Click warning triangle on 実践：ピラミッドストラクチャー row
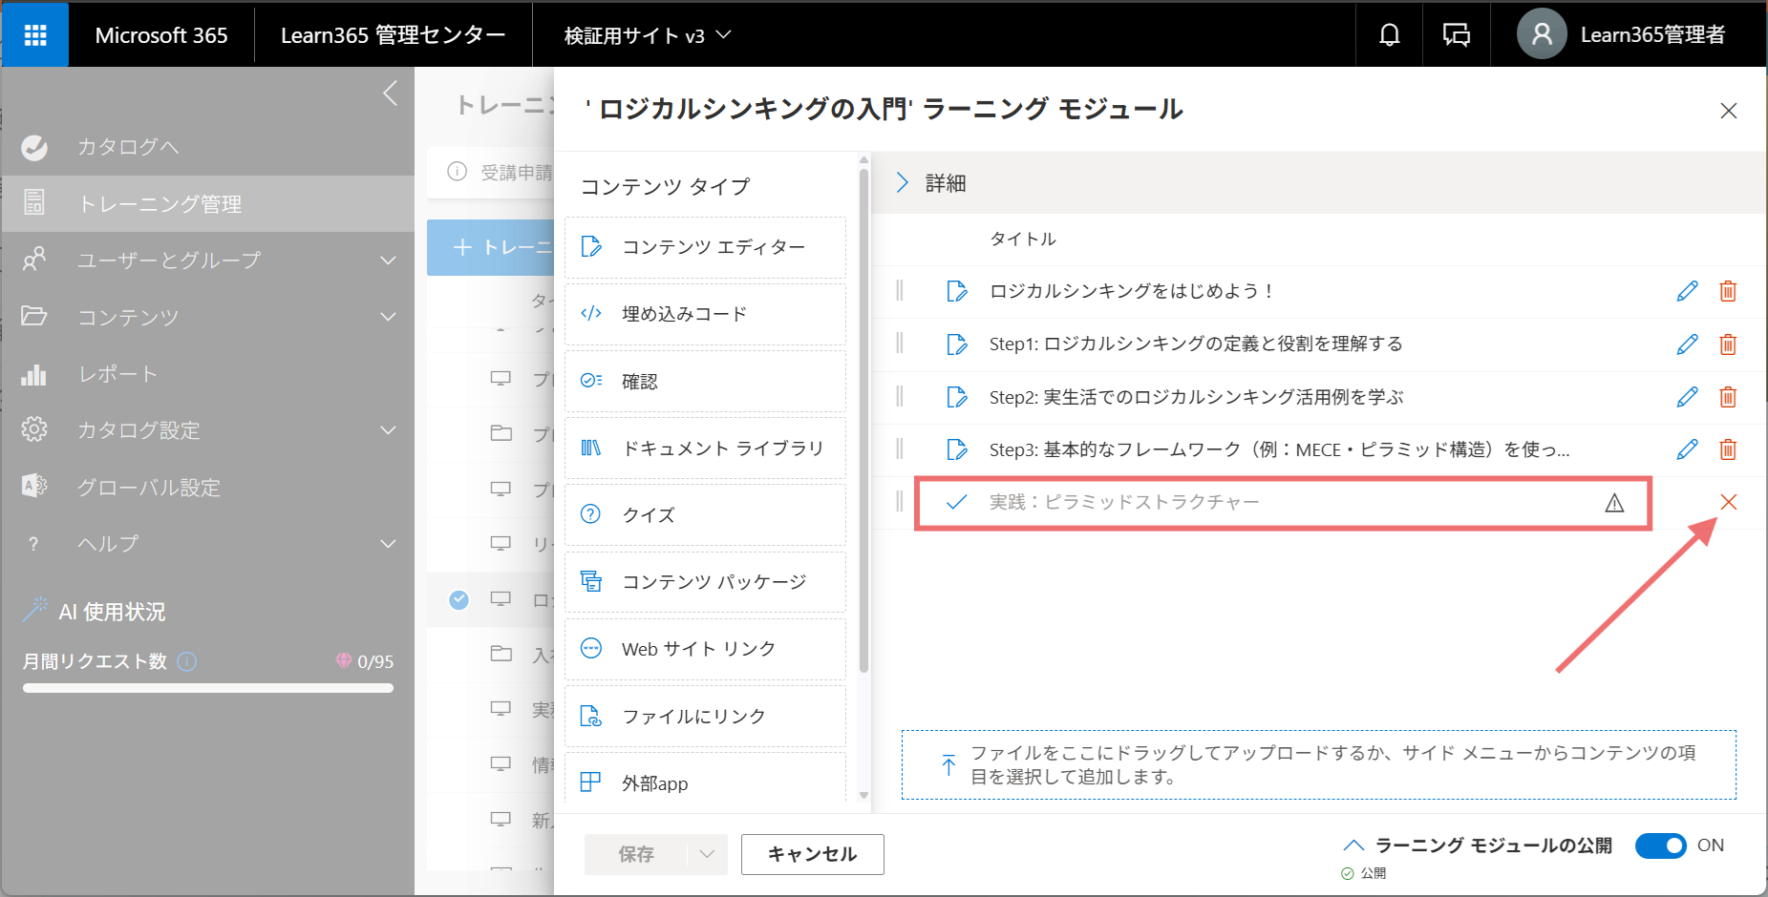 click(x=1614, y=503)
